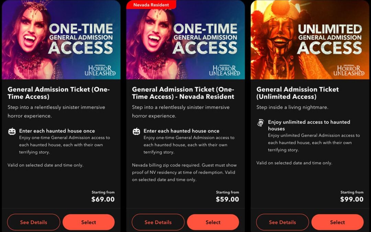Click pumpkin icon in Nevada Resident card
The height and width of the screenshot is (232, 371).
click(x=136, y=131)
